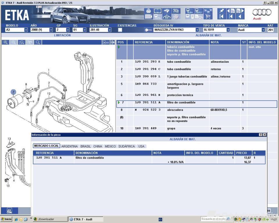This screenshot has height=223, width=279.
Task: Switch to Brasil tab
Action: [x=85, y=146]
